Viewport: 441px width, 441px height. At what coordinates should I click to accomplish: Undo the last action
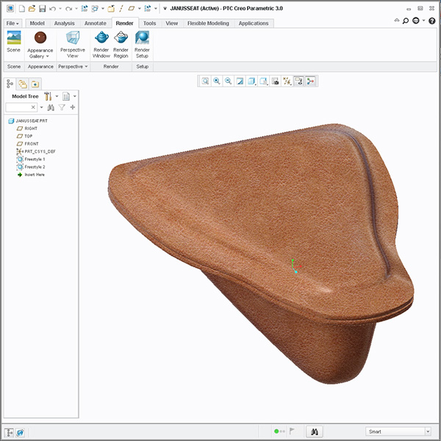coord(52,9)
